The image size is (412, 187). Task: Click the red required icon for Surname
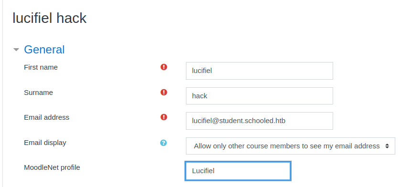163,93
